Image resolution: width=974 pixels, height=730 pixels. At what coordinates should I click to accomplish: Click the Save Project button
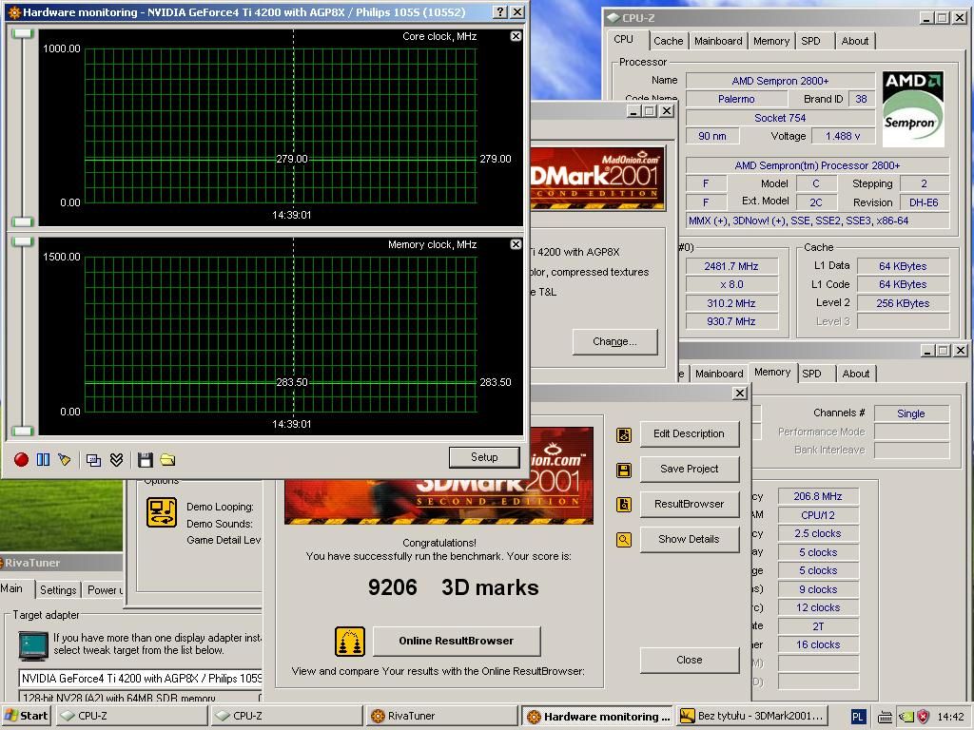(x=689, y=469)
